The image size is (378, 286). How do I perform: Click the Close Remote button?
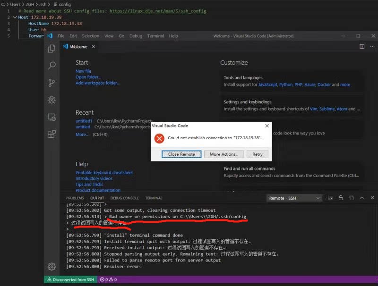pos(181,154)
